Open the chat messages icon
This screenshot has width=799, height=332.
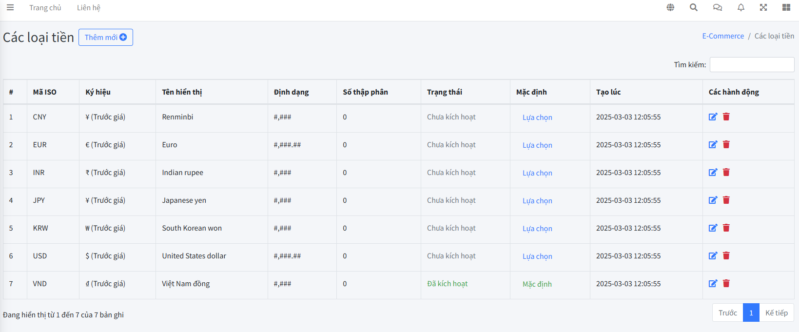point(717,7)
